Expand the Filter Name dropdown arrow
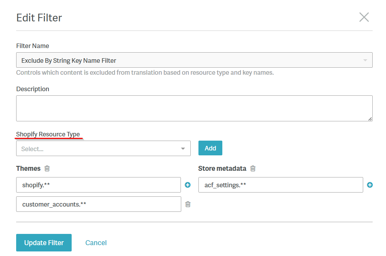 tap(365, 60)
